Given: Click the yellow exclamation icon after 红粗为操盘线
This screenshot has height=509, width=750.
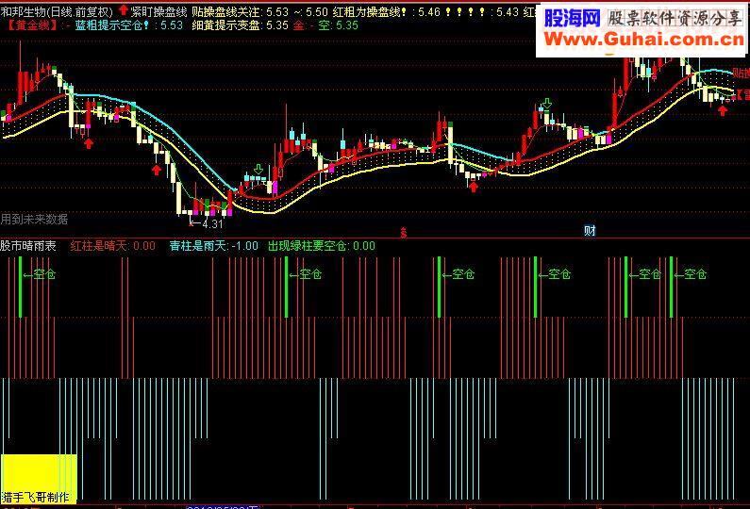Looking at the screenshot, I should click(404, 12).
